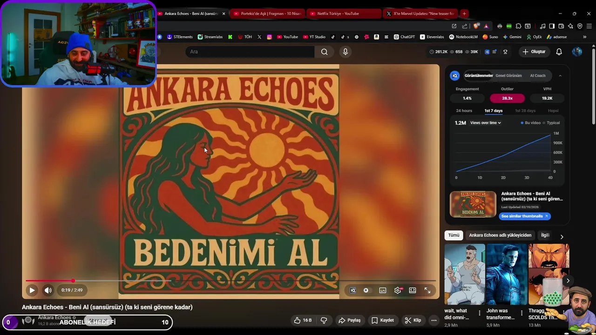This screenshot has height=335, width=596.
Task: Open the more actions ellipsis menu
Action: click(x=434, y=320)
